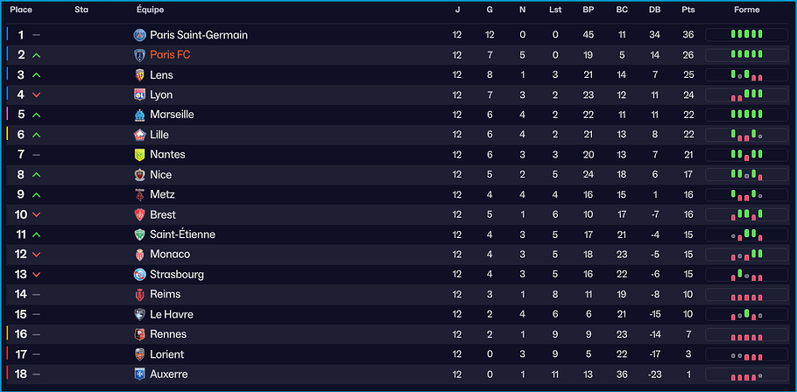Select the Auxerre team logo
The width and height of the screenshot is (797, 392).
point(139,374)
